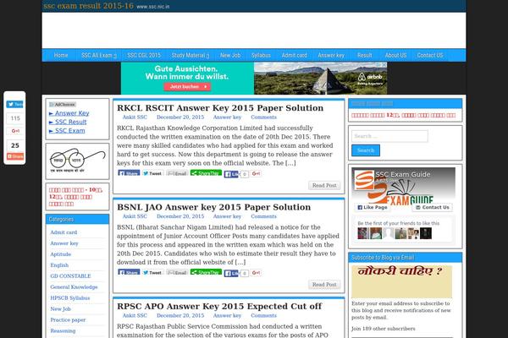Click the Swachh Bharat glasses logo
Image resolution: width=508 pixels, height=338 pixels.
(77, 161)
